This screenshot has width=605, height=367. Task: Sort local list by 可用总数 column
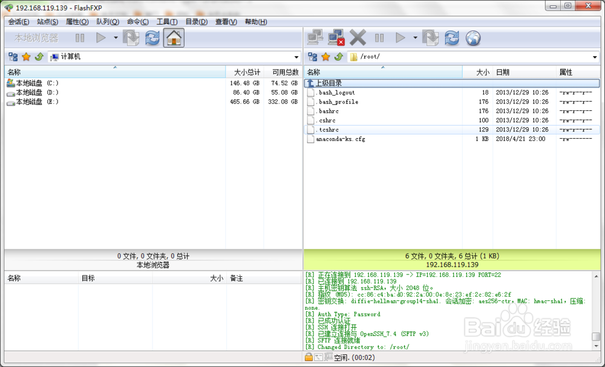click(283, 72)
